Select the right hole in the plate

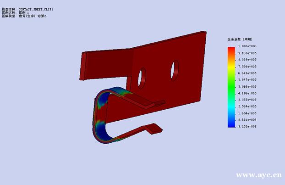pos(174,69)
